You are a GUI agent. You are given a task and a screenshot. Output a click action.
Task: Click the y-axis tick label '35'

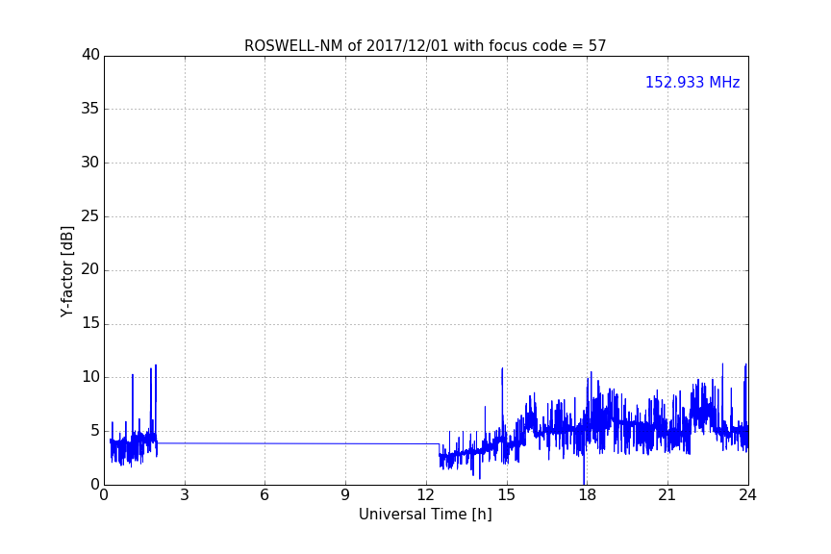click(x=90, y=109)
